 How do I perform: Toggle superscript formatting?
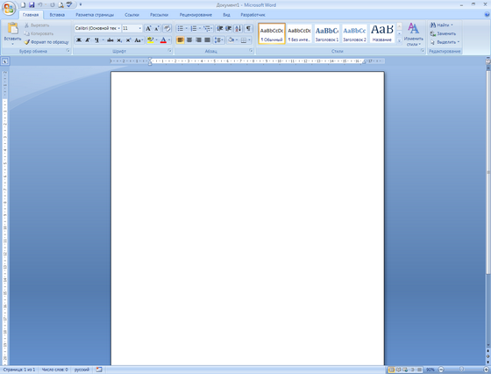128,40
